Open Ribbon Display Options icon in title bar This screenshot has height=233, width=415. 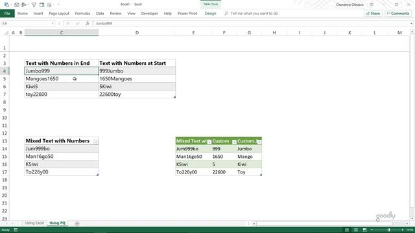pos(372,5)
